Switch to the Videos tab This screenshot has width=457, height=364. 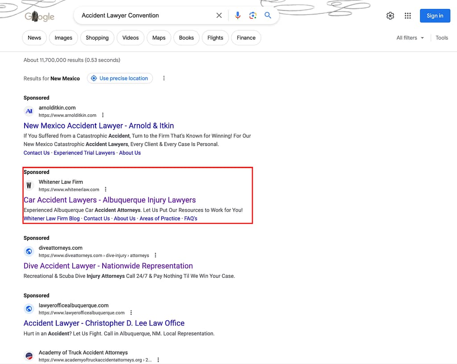[x=130, y=38]
